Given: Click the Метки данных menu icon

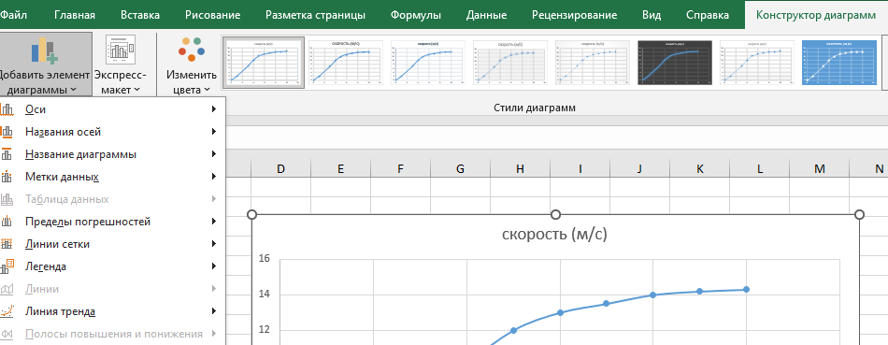Looking at the screenshot, I should (x=7, y=178).
